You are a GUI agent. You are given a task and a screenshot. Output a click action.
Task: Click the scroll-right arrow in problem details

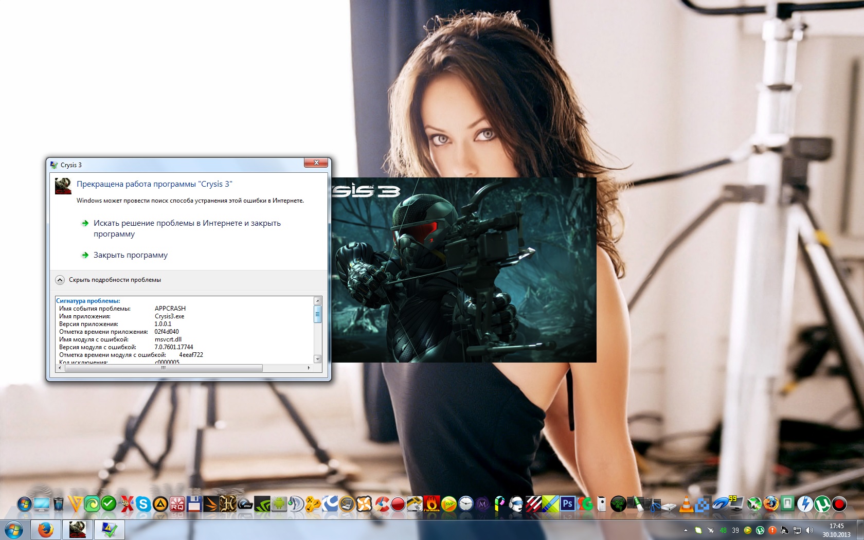point(309,368)
